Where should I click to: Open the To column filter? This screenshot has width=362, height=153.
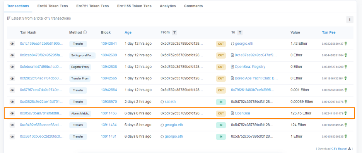click(240, 32)
